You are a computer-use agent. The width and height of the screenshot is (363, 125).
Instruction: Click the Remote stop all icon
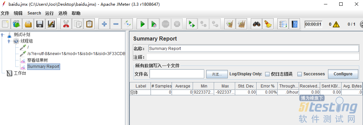coord(204,24)
